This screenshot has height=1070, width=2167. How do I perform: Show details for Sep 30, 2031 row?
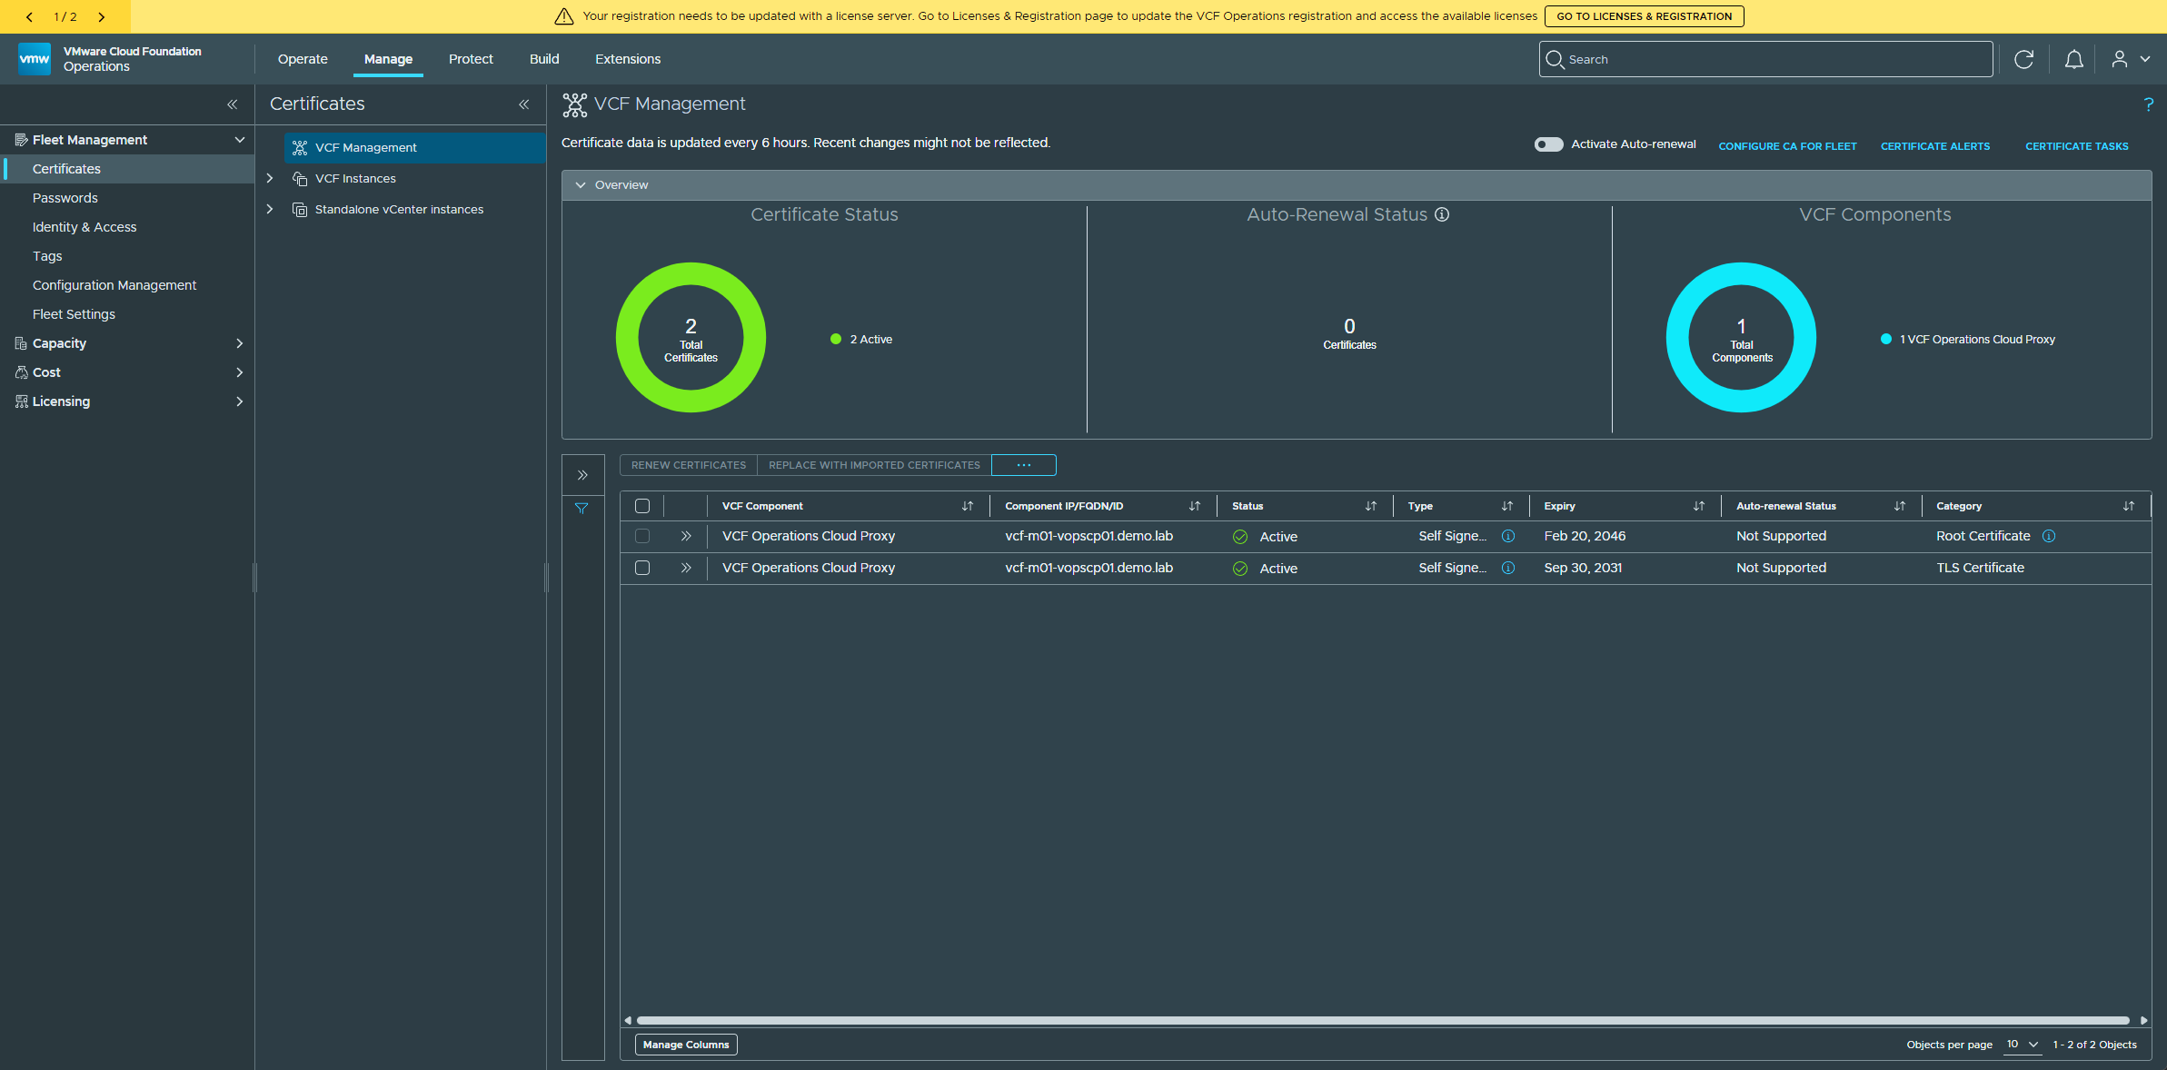pos(686,568)
